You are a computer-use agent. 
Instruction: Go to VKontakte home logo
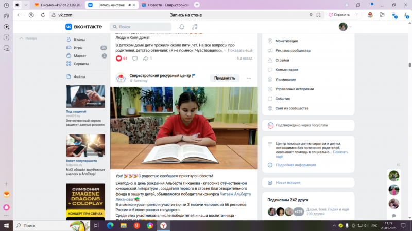coord(83,27)
